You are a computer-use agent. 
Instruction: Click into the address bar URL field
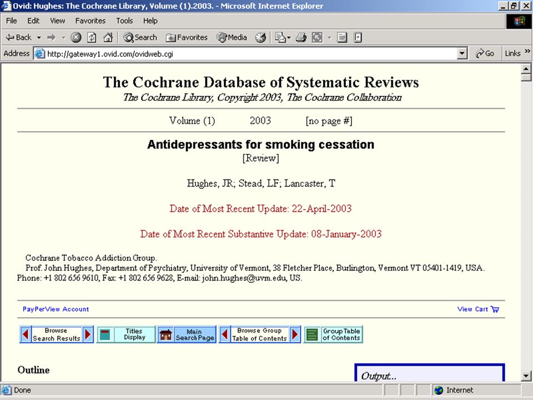pyautogui.click(x=252, y=54)
